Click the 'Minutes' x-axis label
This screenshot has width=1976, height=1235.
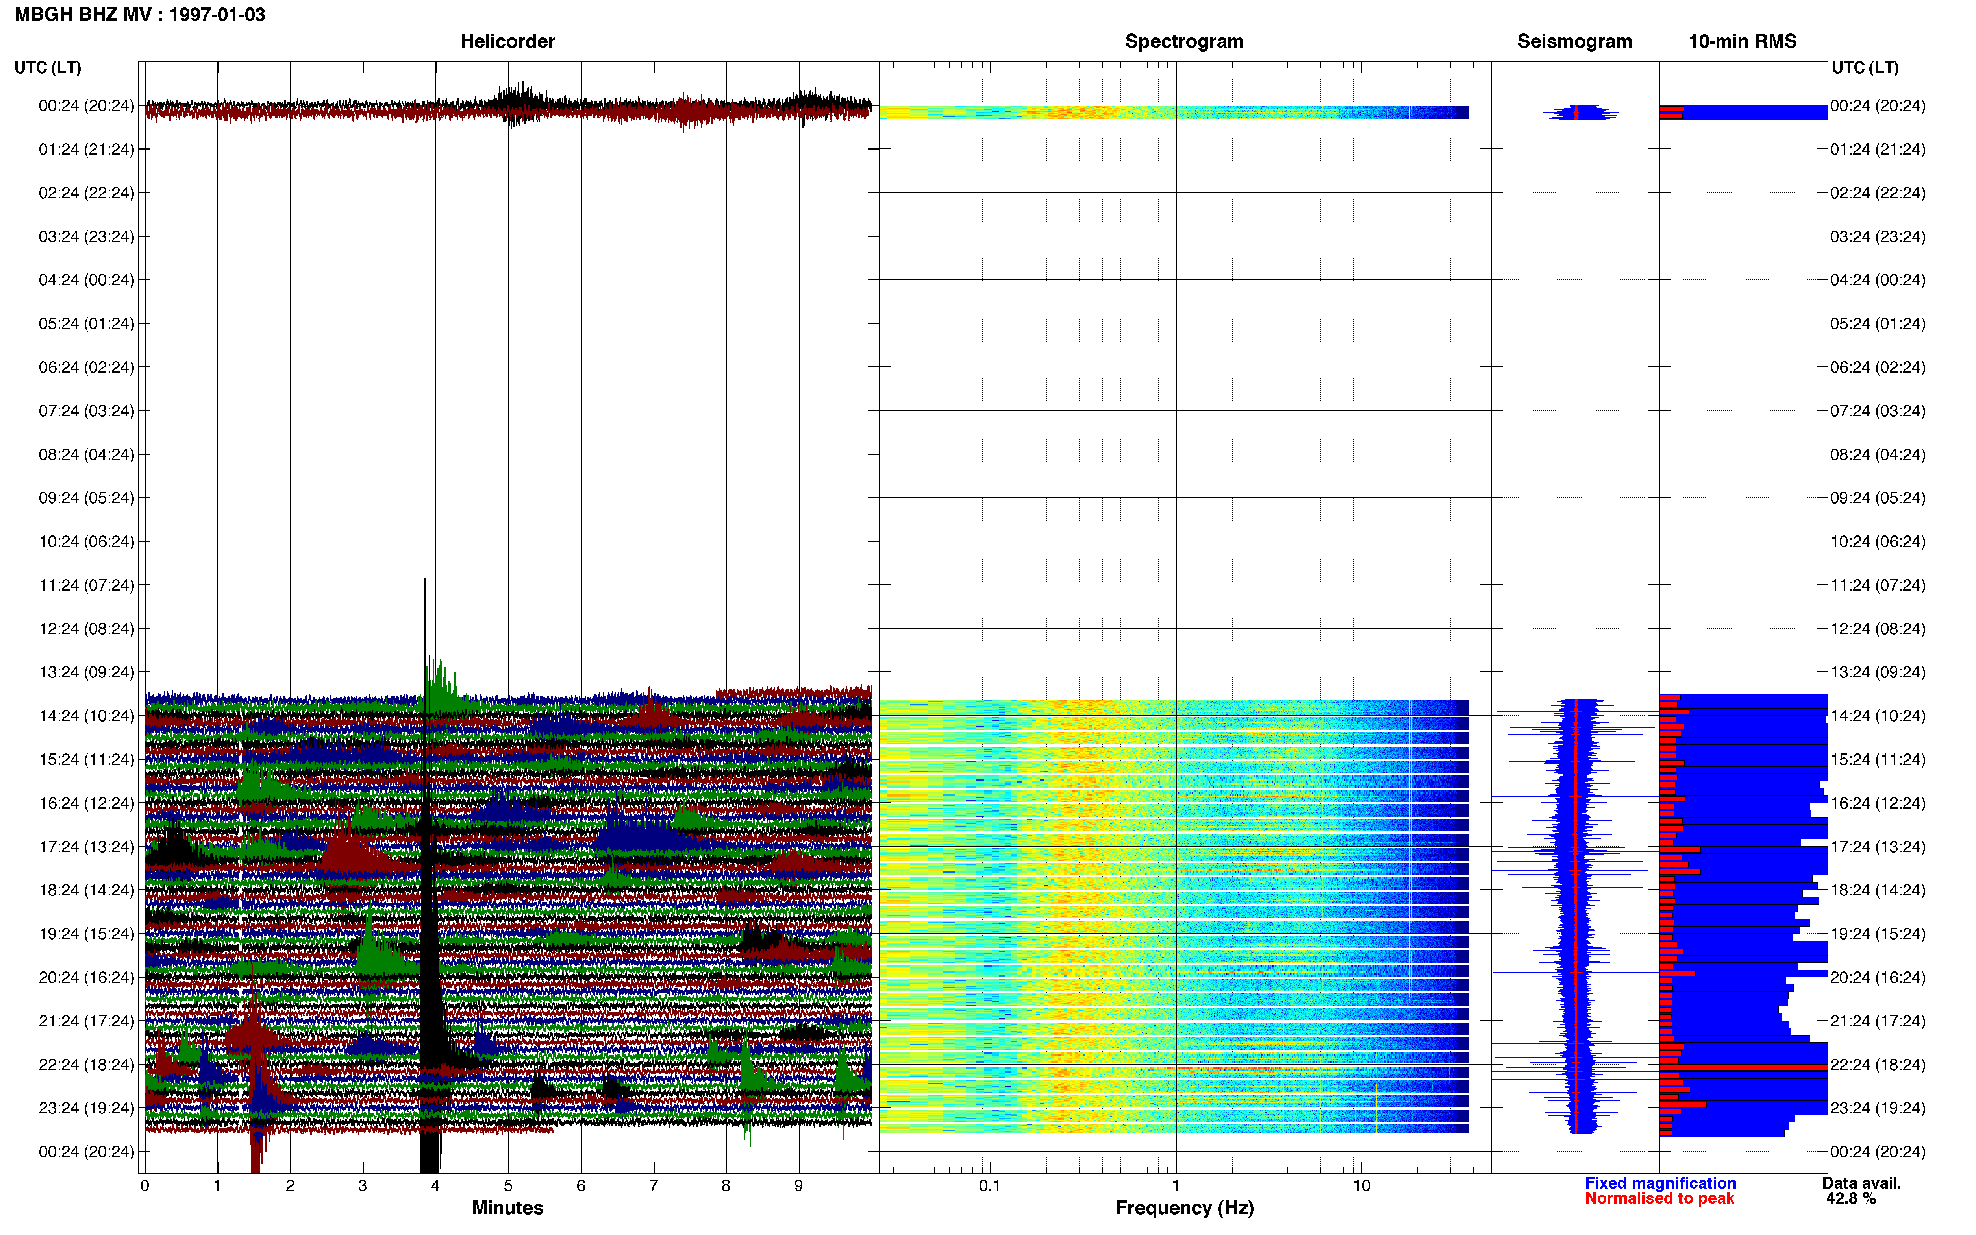click(507, 1207)
